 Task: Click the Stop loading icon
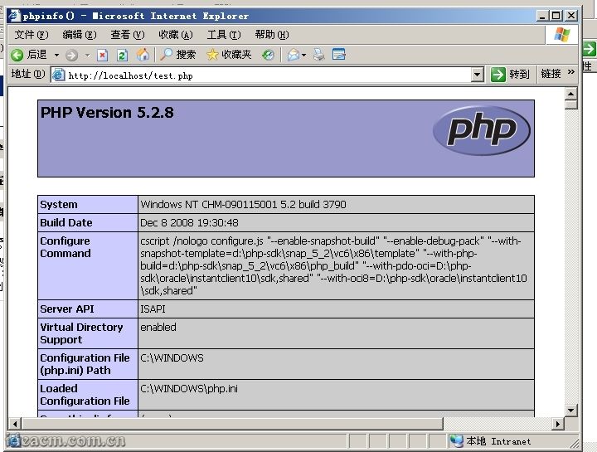103,55
